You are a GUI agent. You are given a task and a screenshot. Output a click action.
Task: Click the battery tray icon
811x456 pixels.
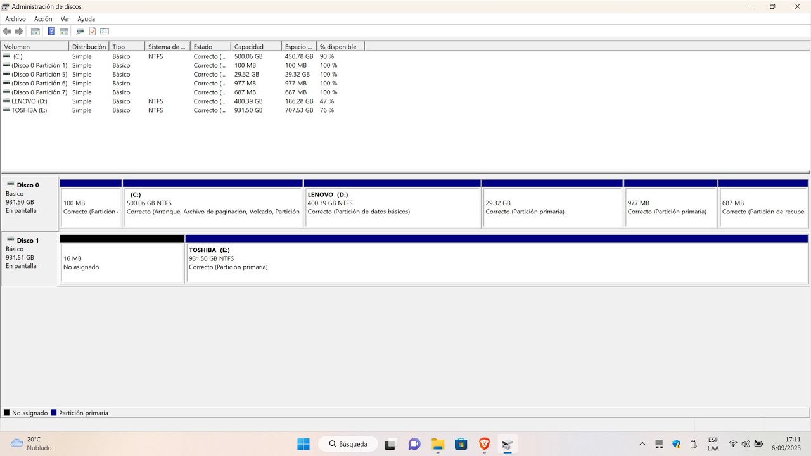click(758, 443)
